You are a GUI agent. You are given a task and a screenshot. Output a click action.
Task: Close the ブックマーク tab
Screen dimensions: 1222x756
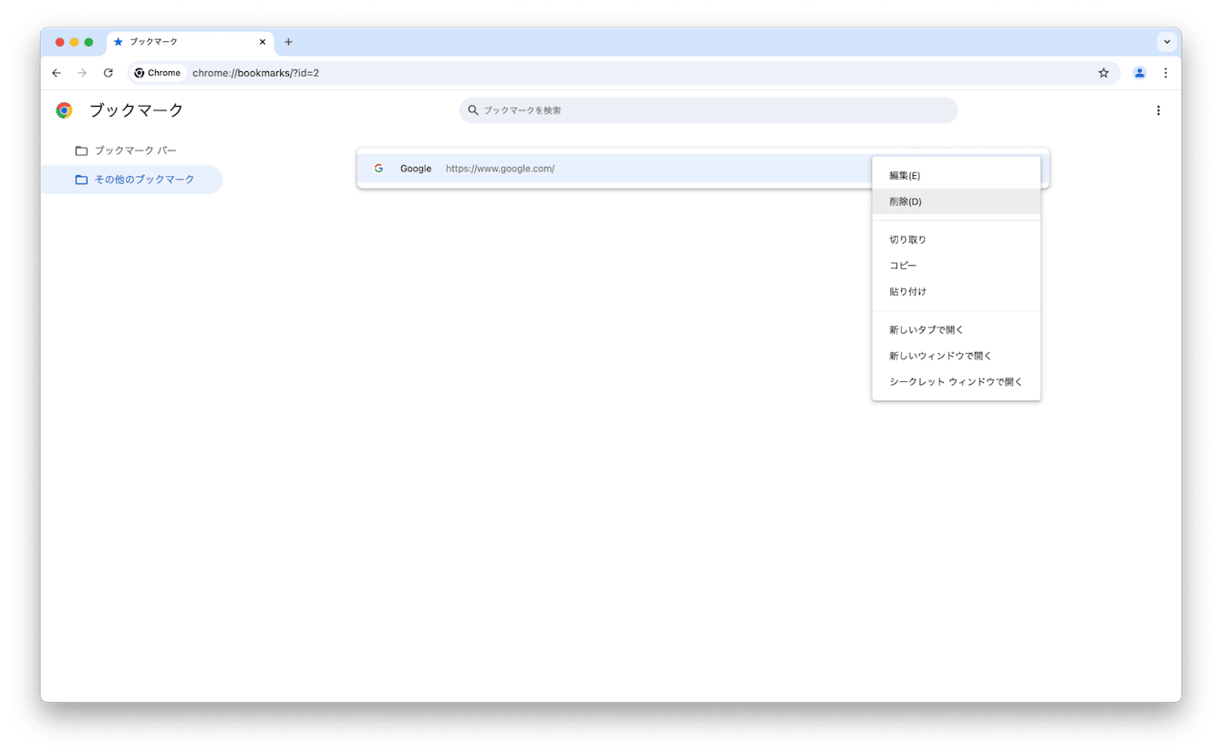click(x=263, y=42)
